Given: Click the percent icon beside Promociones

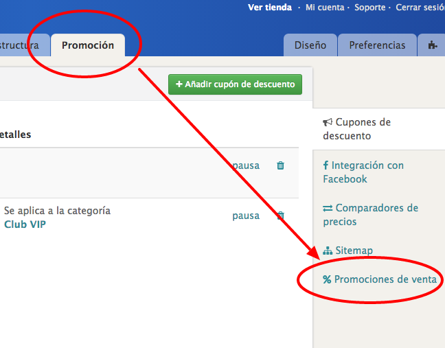Looking at the screenshot, I should [x=327, y=279].
